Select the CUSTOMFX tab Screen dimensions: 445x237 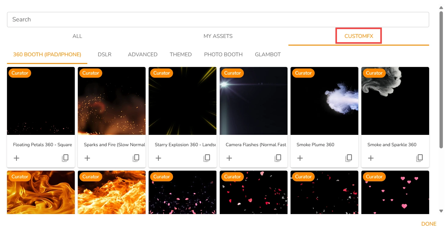359,36
